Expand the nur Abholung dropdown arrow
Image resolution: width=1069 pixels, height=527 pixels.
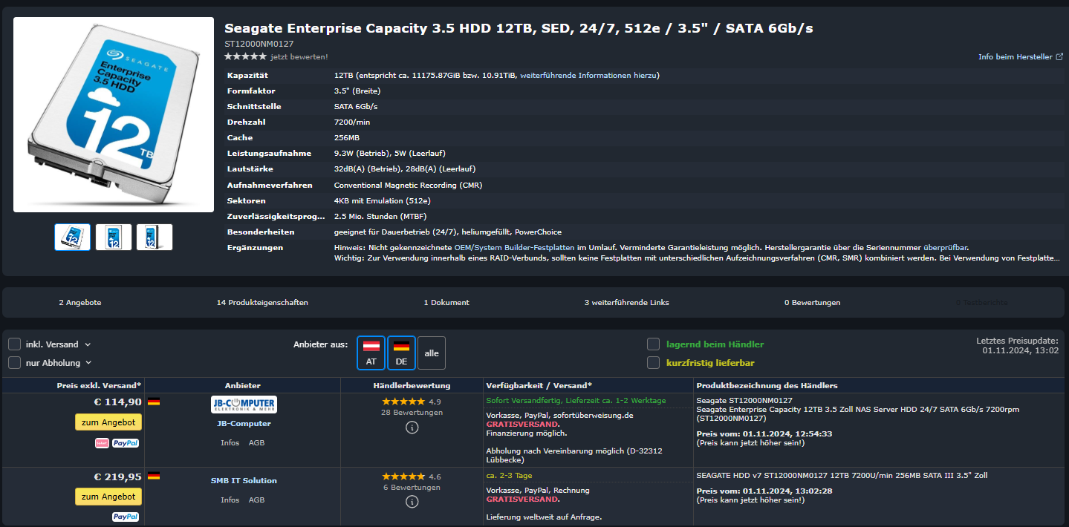click(x=88, y=363)
